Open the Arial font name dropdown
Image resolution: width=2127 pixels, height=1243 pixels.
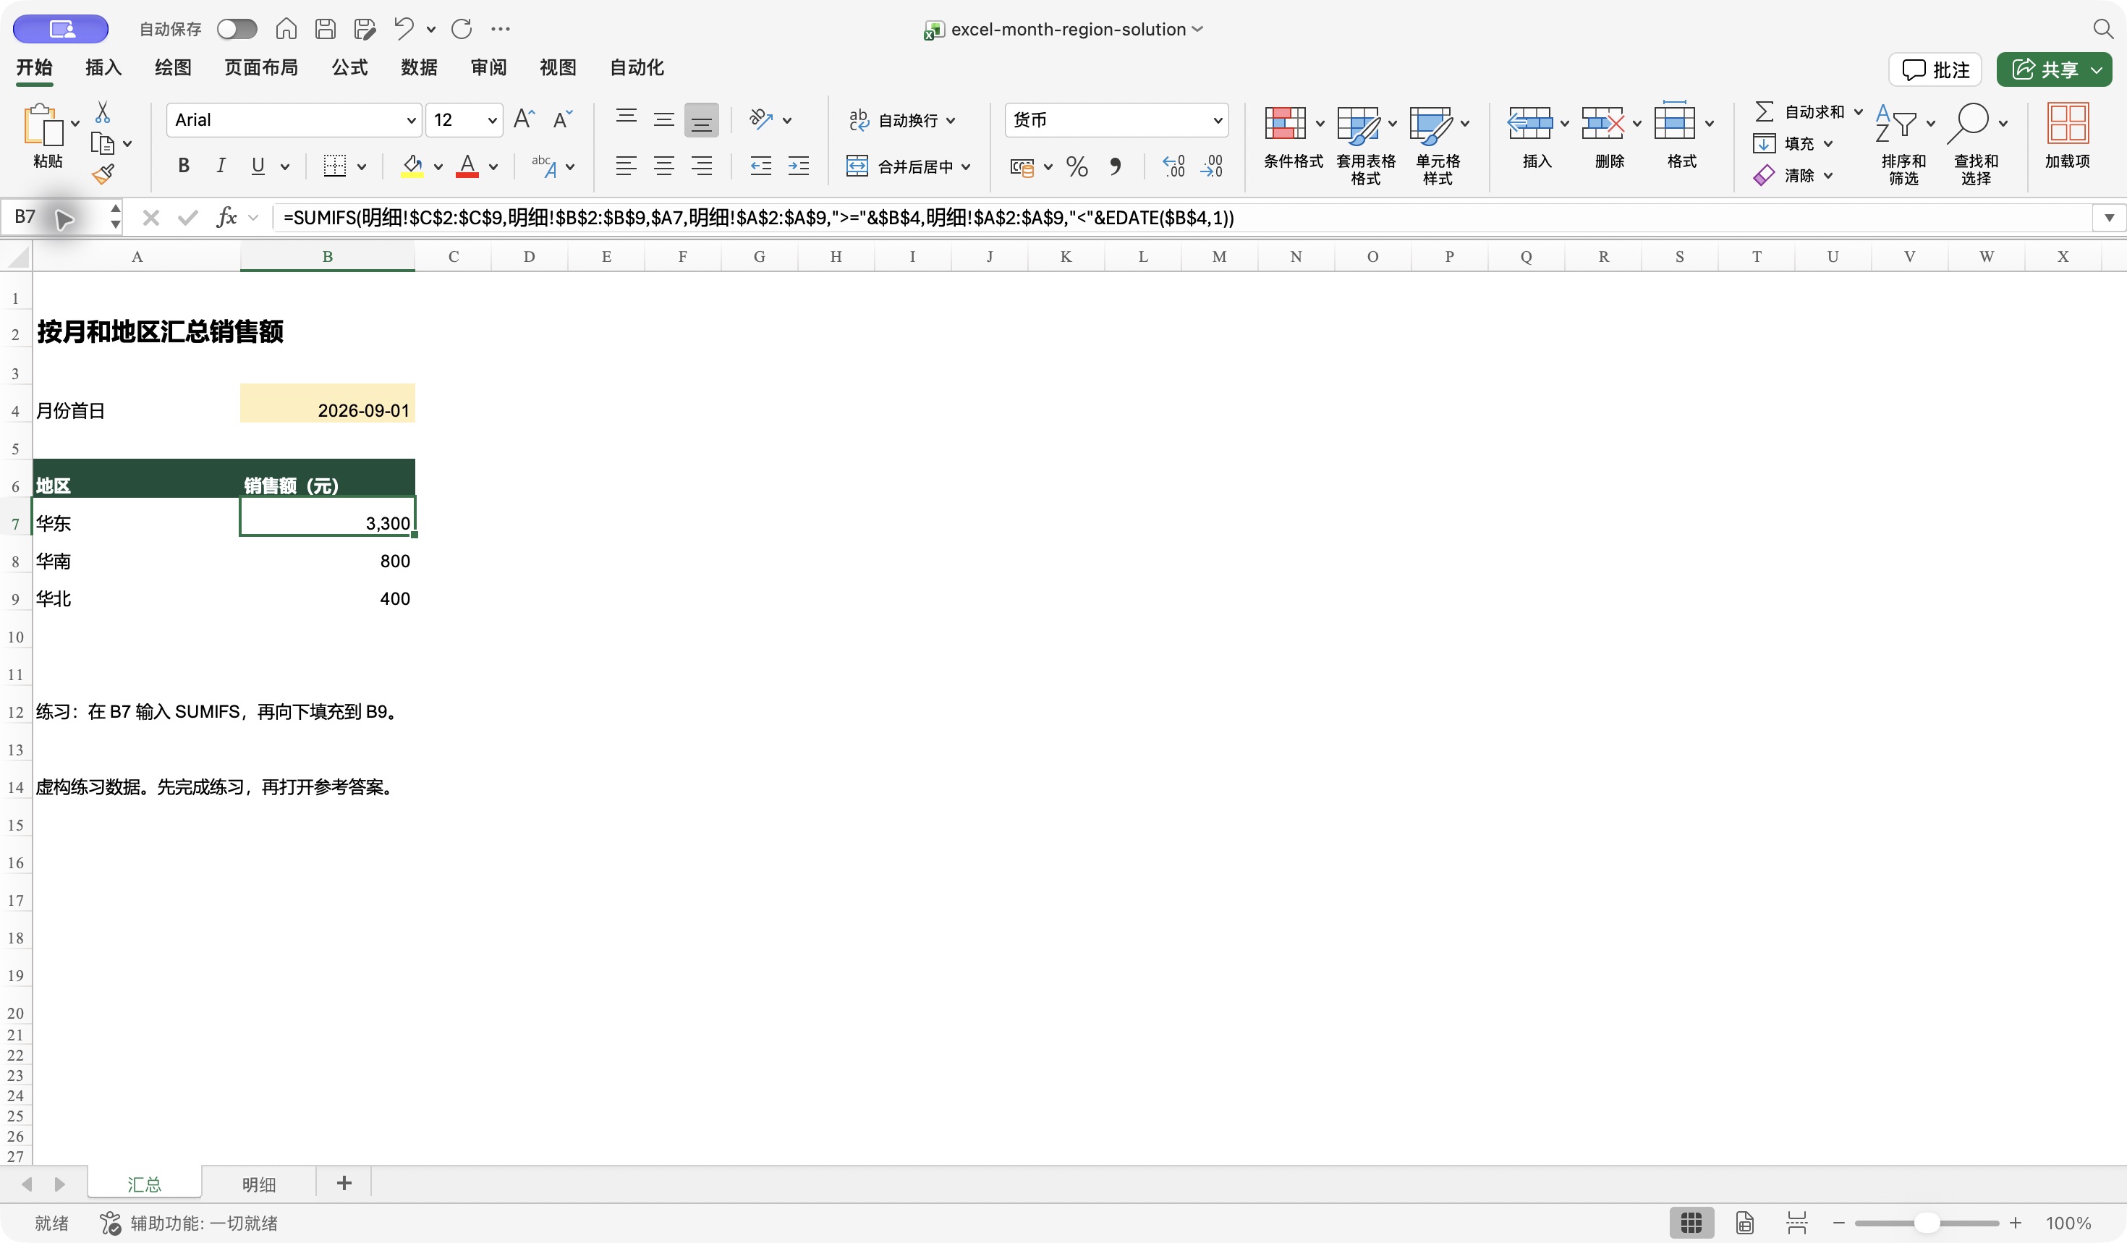tap(411, 120)
